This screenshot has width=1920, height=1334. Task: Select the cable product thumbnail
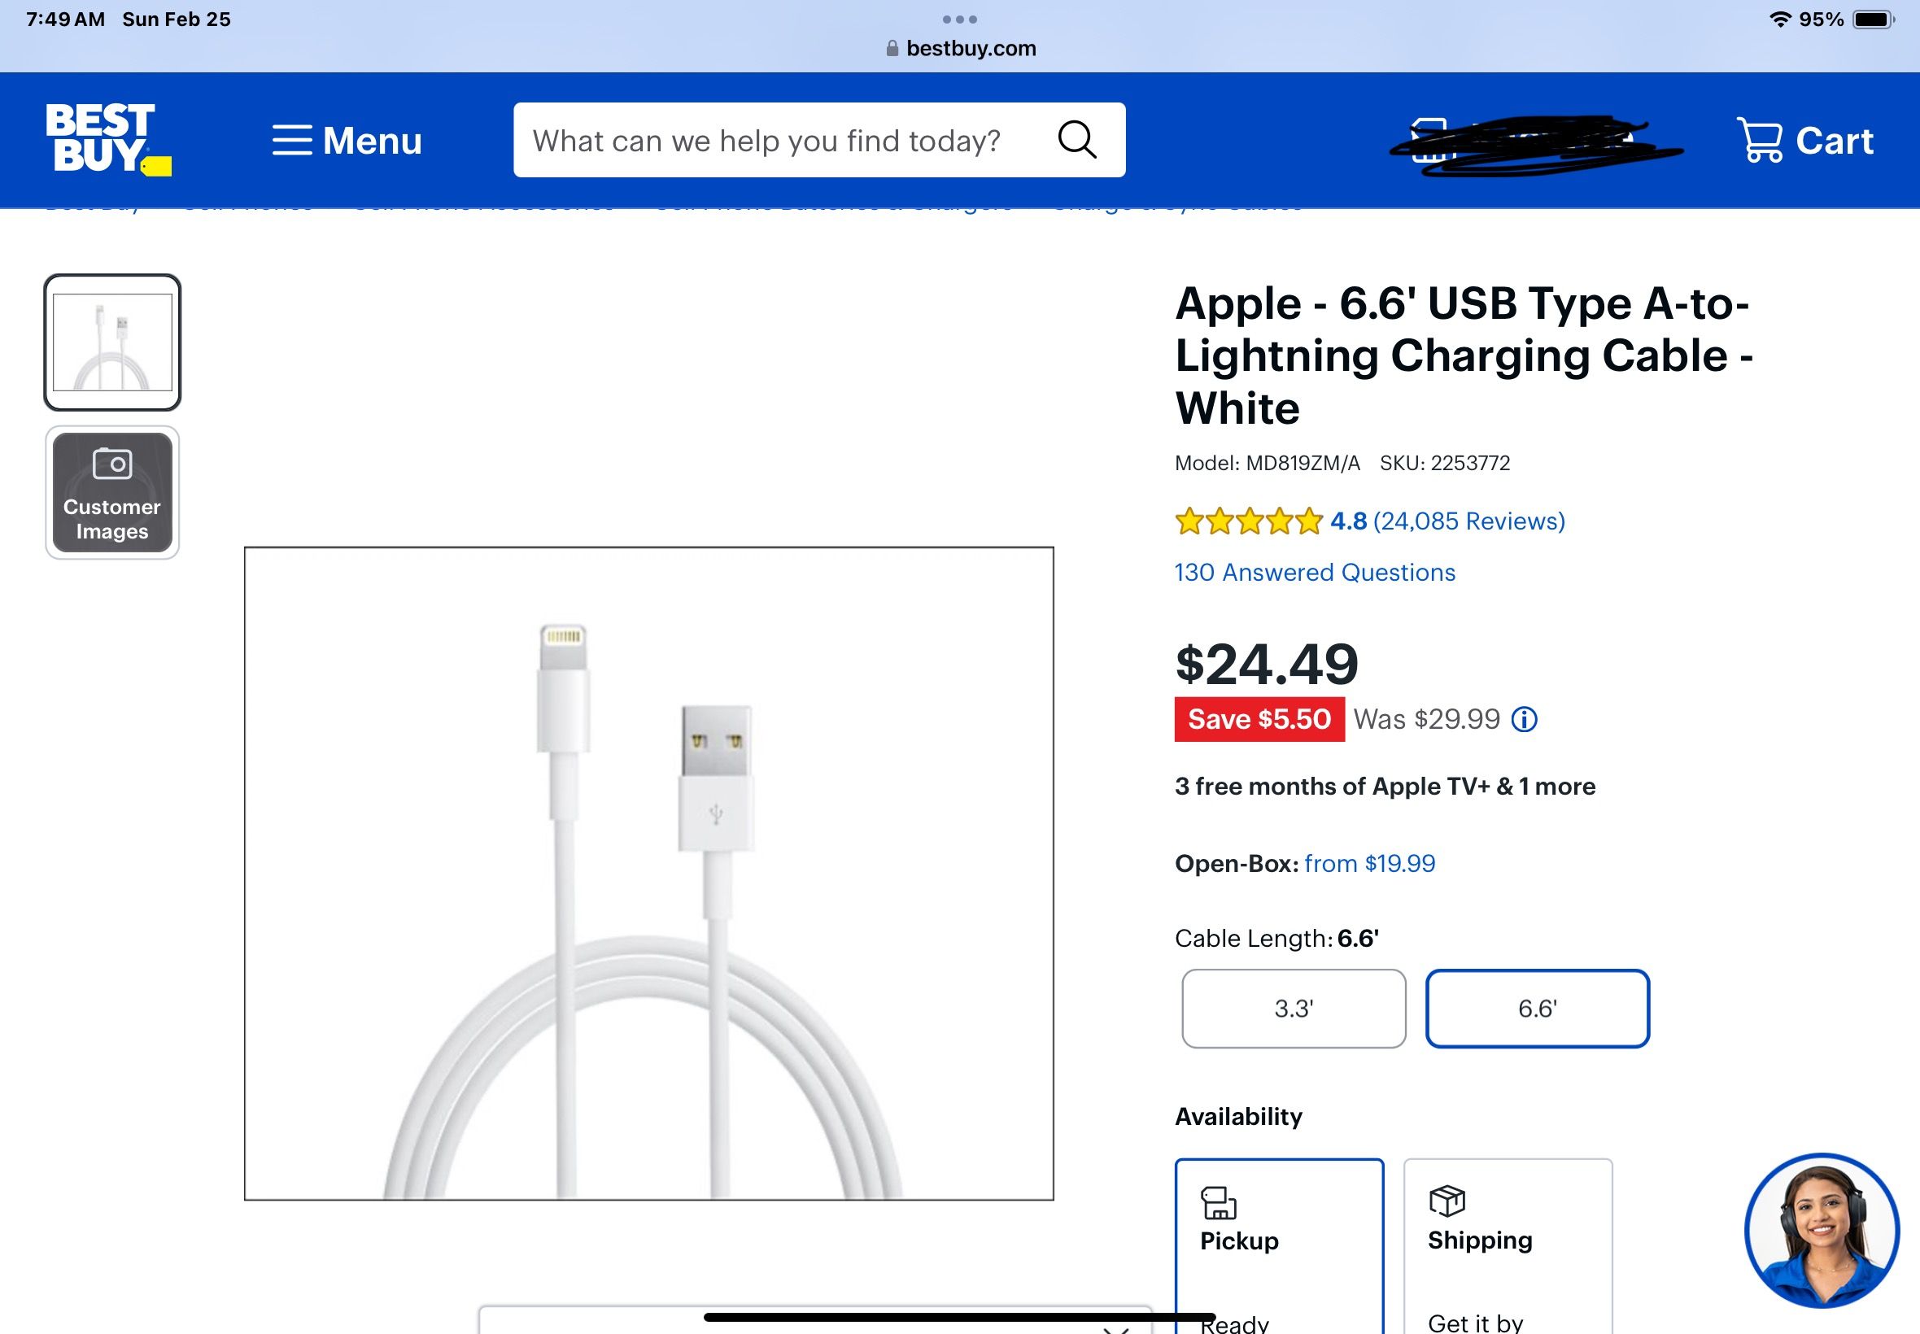pyautogui.click(x=112, y=342)
